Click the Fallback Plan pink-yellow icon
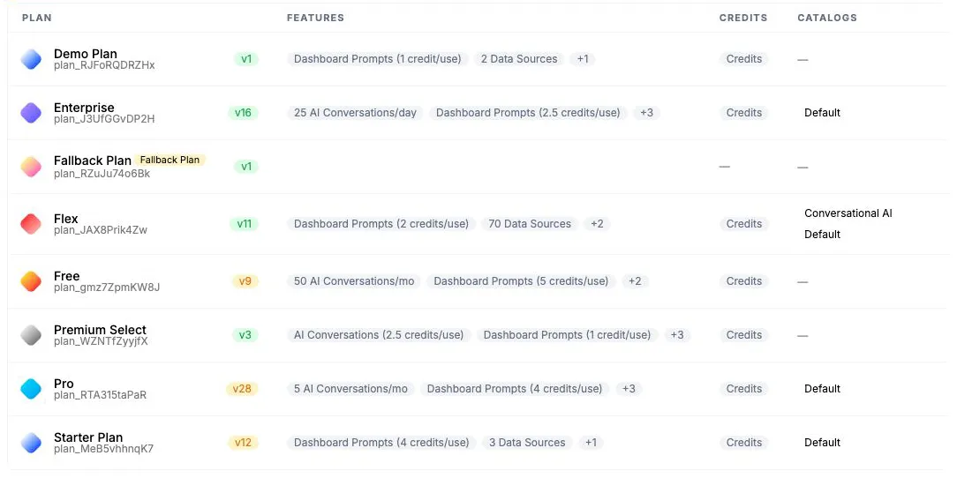Image resolution: width=957 pixels, height=478 pixels. [31, 167]
